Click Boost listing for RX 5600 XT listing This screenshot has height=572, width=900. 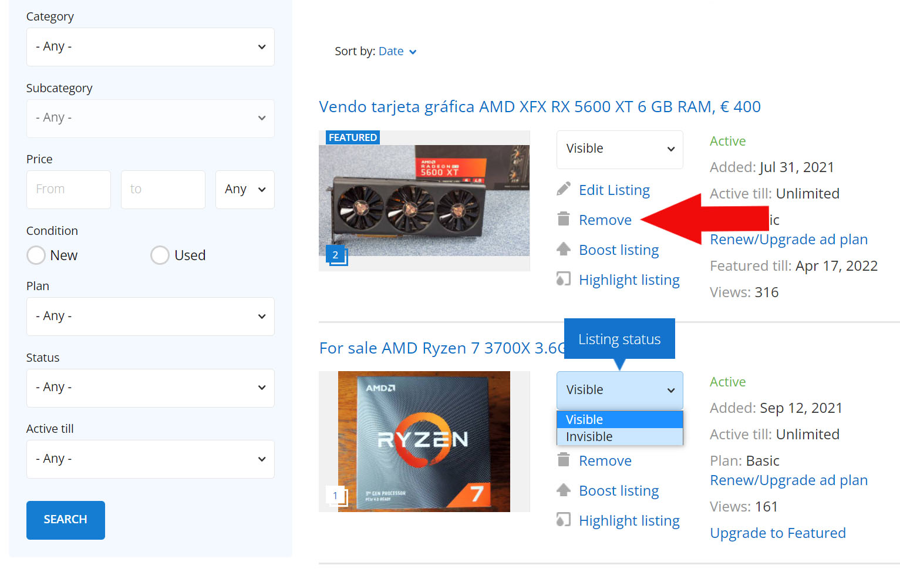(x=619, y=250)
